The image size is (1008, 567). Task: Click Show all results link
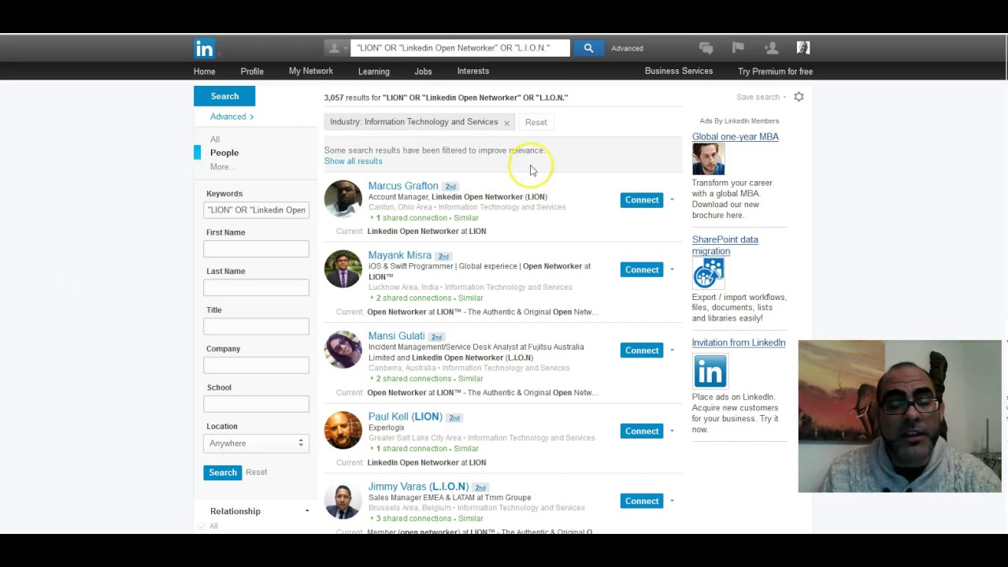click(353, 161)
